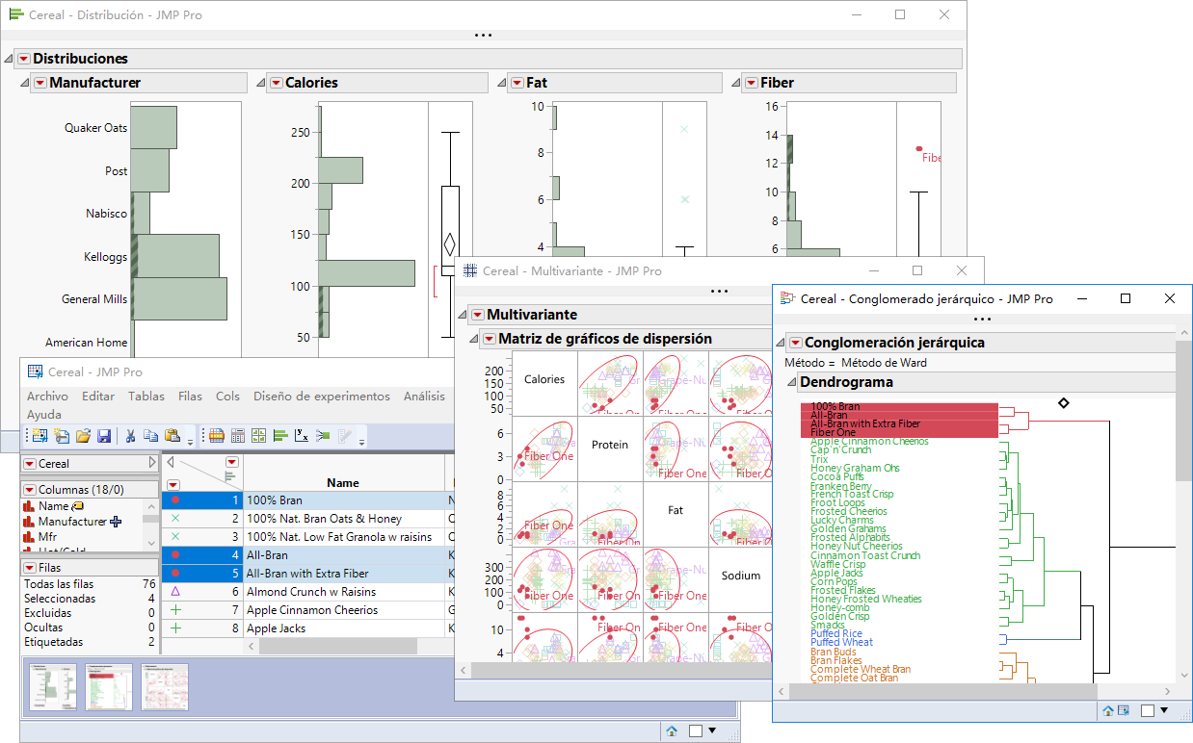This screenshot has width=1193, height=743.
Task: Open the Distribution platform bar-chart icon
Action: point(278,435)
